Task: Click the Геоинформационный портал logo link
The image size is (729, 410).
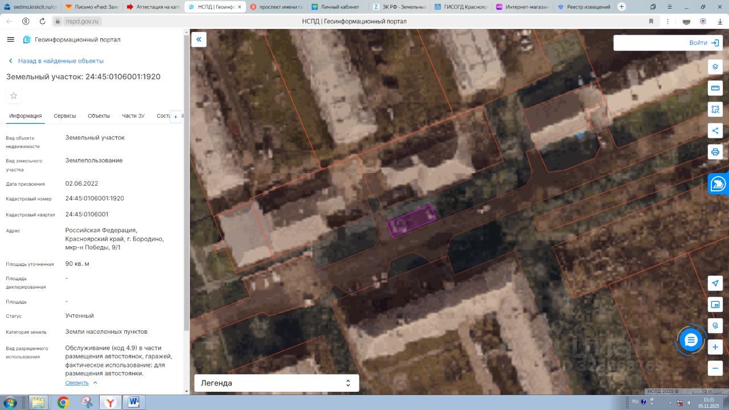Action: click(72, 40)
